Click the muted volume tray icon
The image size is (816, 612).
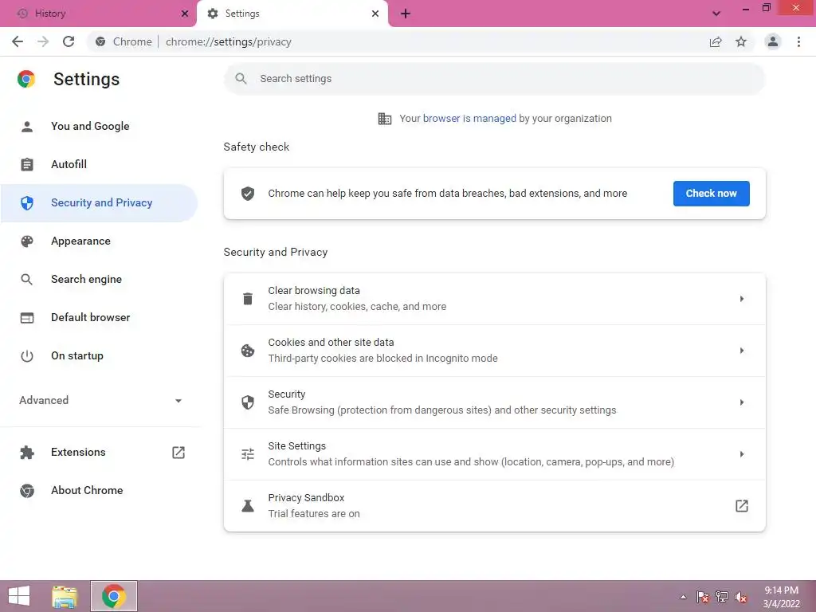coord(741,597)
